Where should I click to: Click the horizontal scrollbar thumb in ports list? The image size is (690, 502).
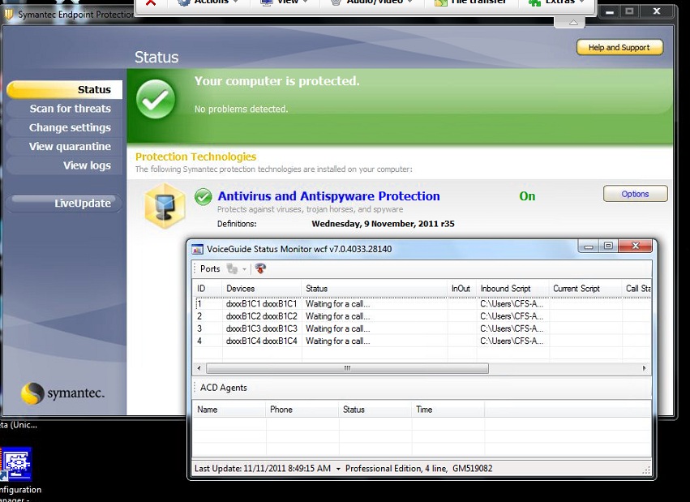coord(347,368)
